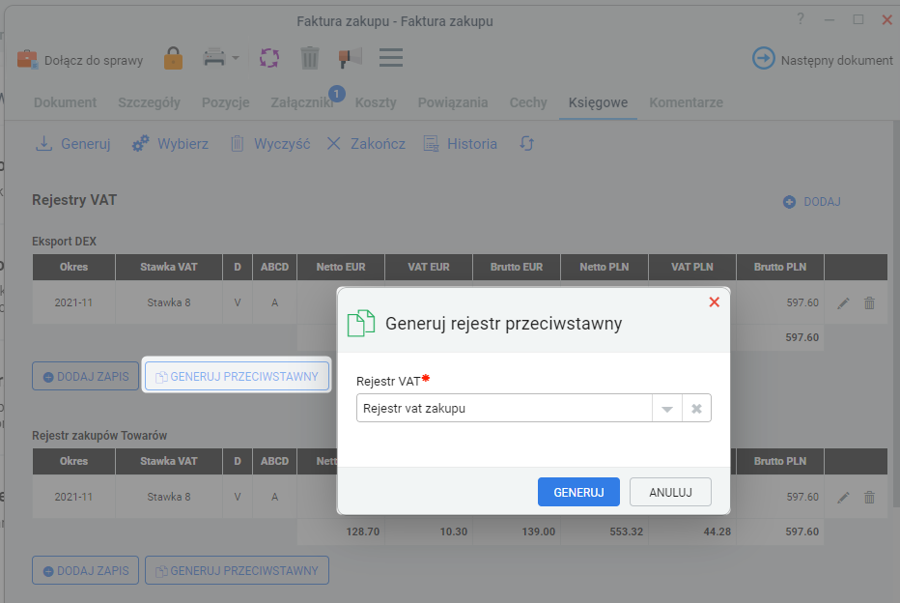Click the blue GENERUJ button
The width and height of the screenshot is (900, 603).
coord(578,492)
